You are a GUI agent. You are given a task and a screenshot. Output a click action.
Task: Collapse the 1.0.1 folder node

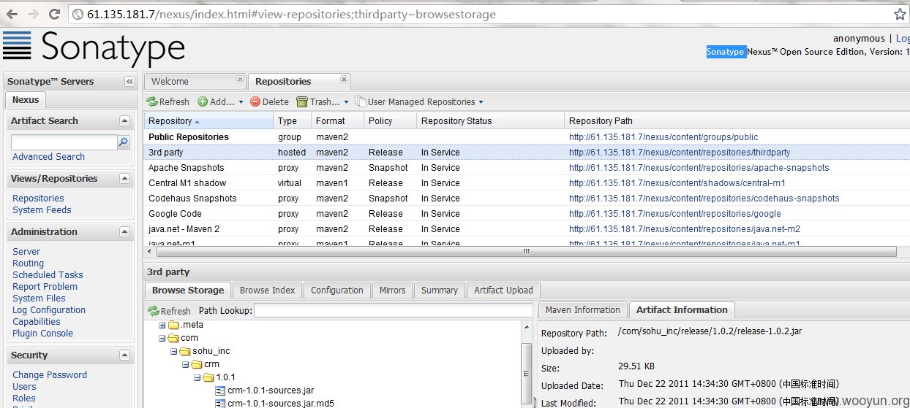click(198, 377)
